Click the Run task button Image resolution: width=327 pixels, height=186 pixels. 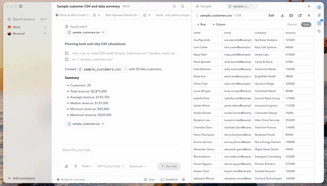[169, 166]
